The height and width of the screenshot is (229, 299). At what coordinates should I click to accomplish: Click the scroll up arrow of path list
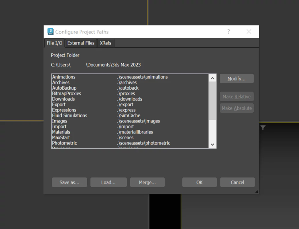coord(213,78)
